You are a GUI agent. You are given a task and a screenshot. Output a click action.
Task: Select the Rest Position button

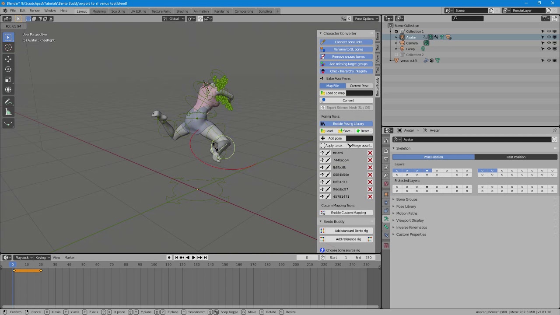516,157
